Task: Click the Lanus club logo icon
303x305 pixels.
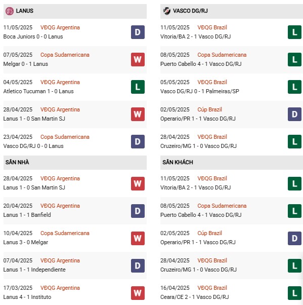Action: [9, 11]
